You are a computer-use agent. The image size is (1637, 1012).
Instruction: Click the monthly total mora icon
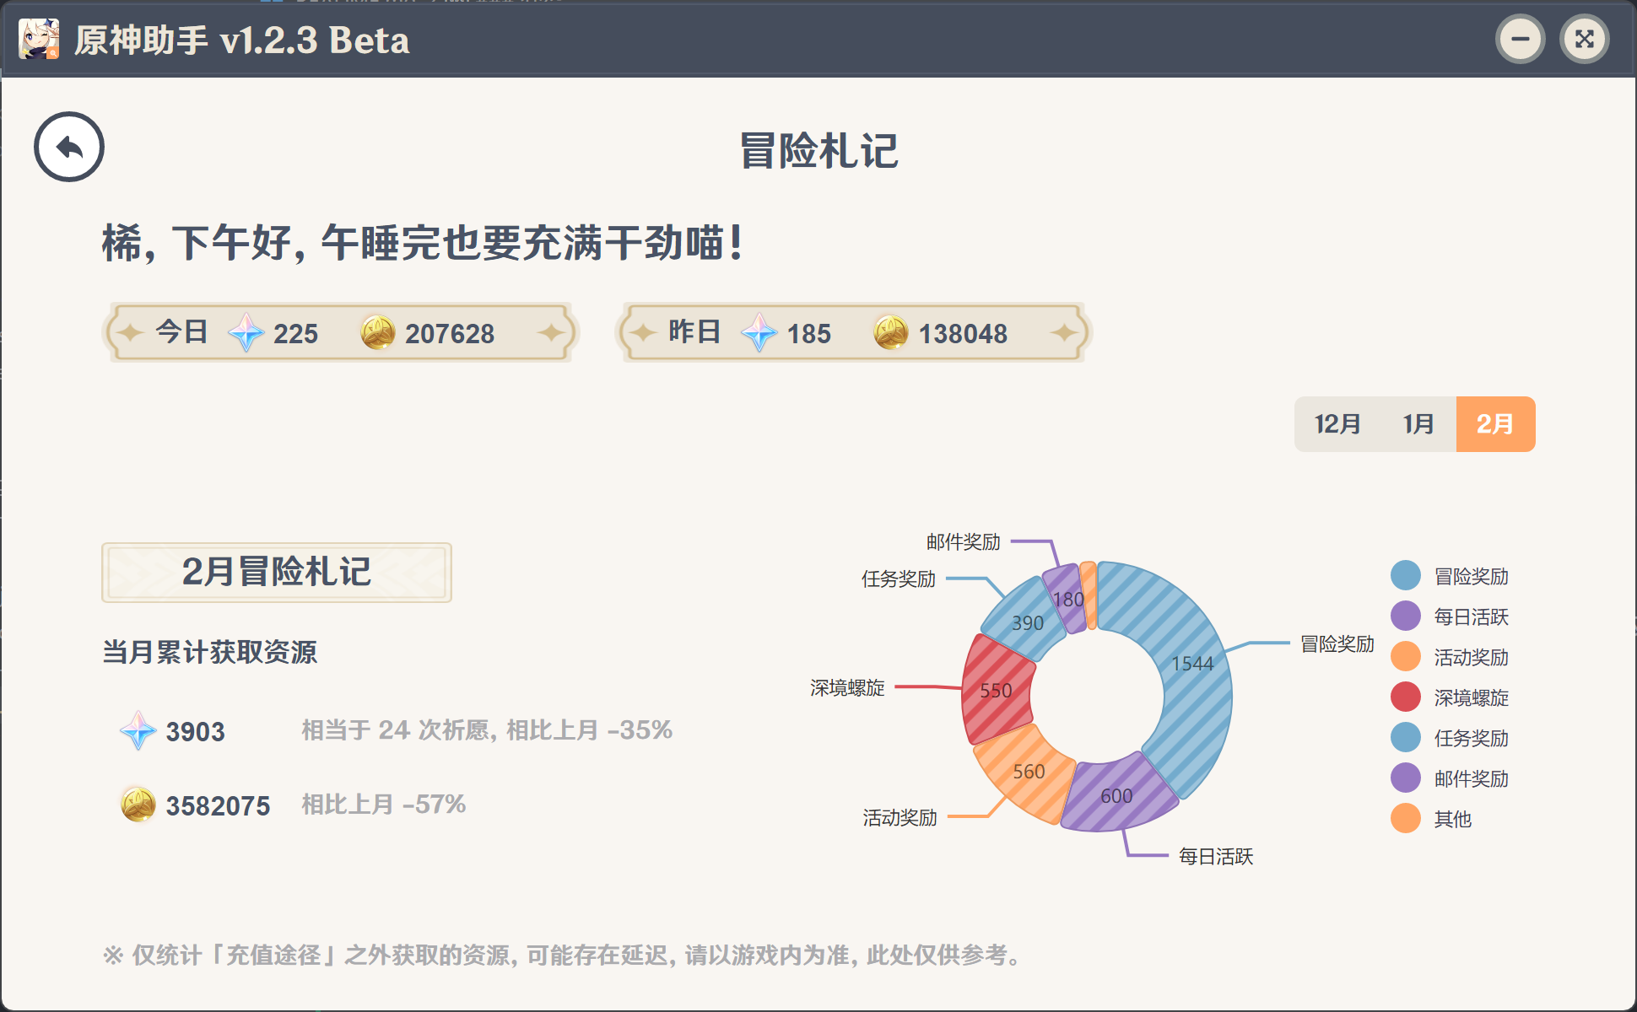pos(138,805)
